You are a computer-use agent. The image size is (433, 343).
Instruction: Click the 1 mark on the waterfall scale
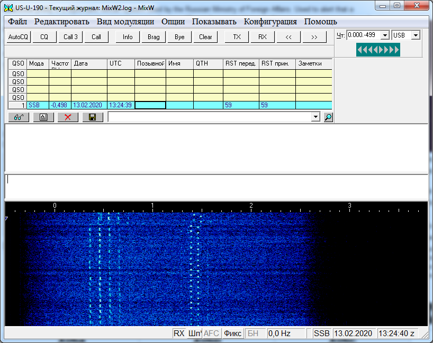152,206
